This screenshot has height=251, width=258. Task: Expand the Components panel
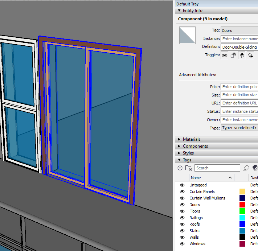pyautogui.click(x=195, y=146)
